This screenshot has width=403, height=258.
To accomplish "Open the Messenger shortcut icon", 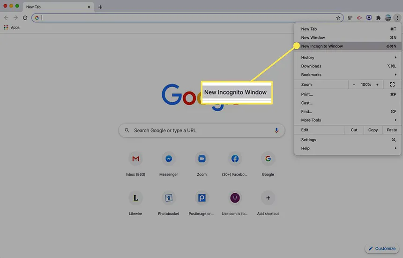I will [x=169, y=159].
